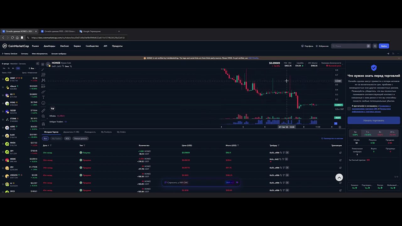This screenshot has width=402, height=226.
Task: Click the Спросить у ИИ CMC box
Action: tap(201, 183)
